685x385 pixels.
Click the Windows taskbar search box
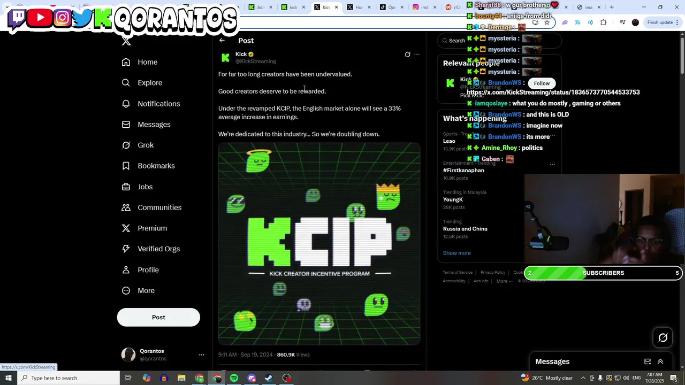coord(68,378)
